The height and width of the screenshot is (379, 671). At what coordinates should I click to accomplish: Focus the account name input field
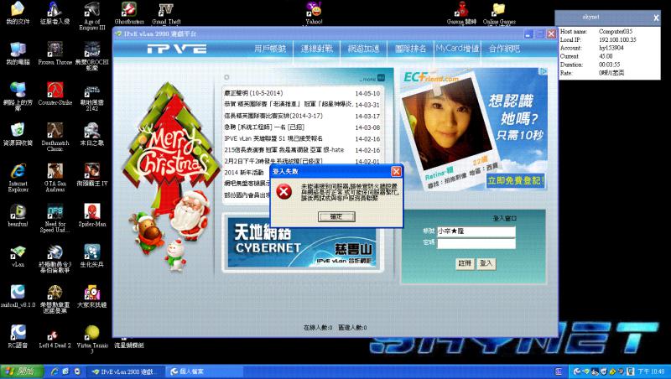pyautogui.click(x=476, y=231)
